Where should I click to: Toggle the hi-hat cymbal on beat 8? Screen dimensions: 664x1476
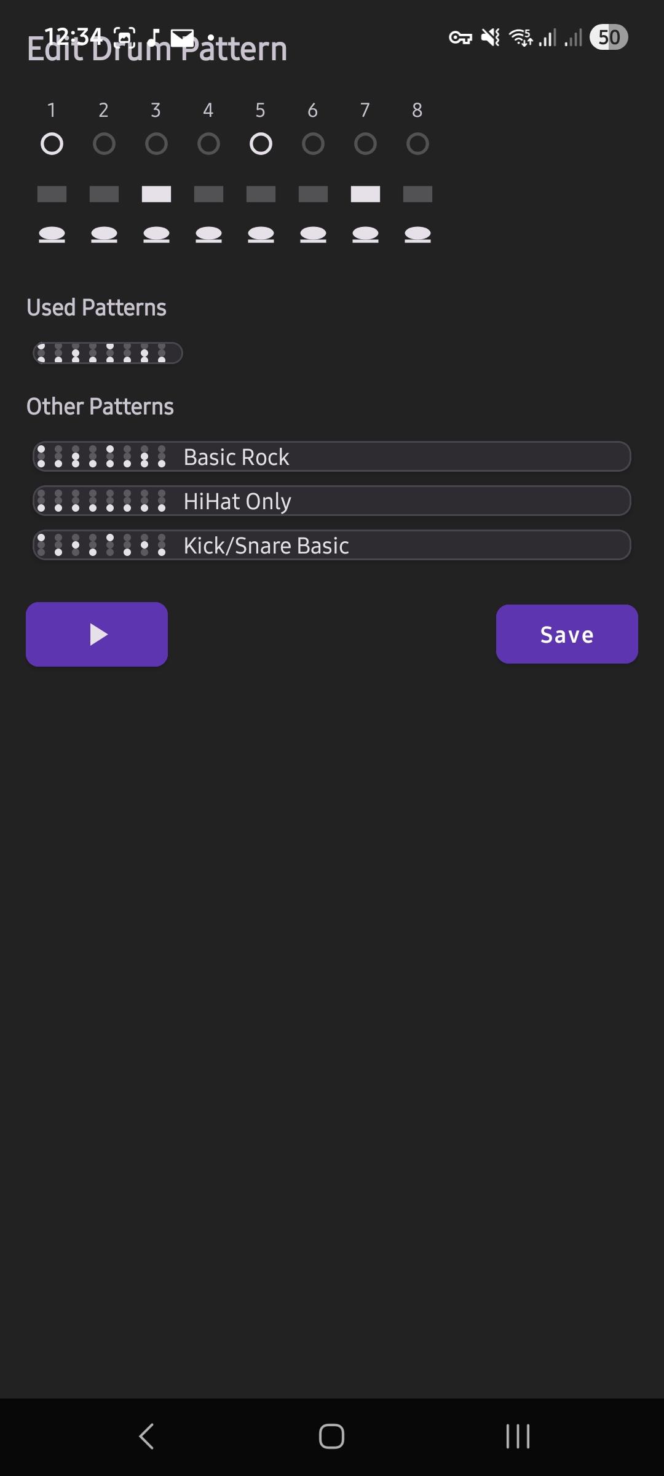[x=417, y=234]
